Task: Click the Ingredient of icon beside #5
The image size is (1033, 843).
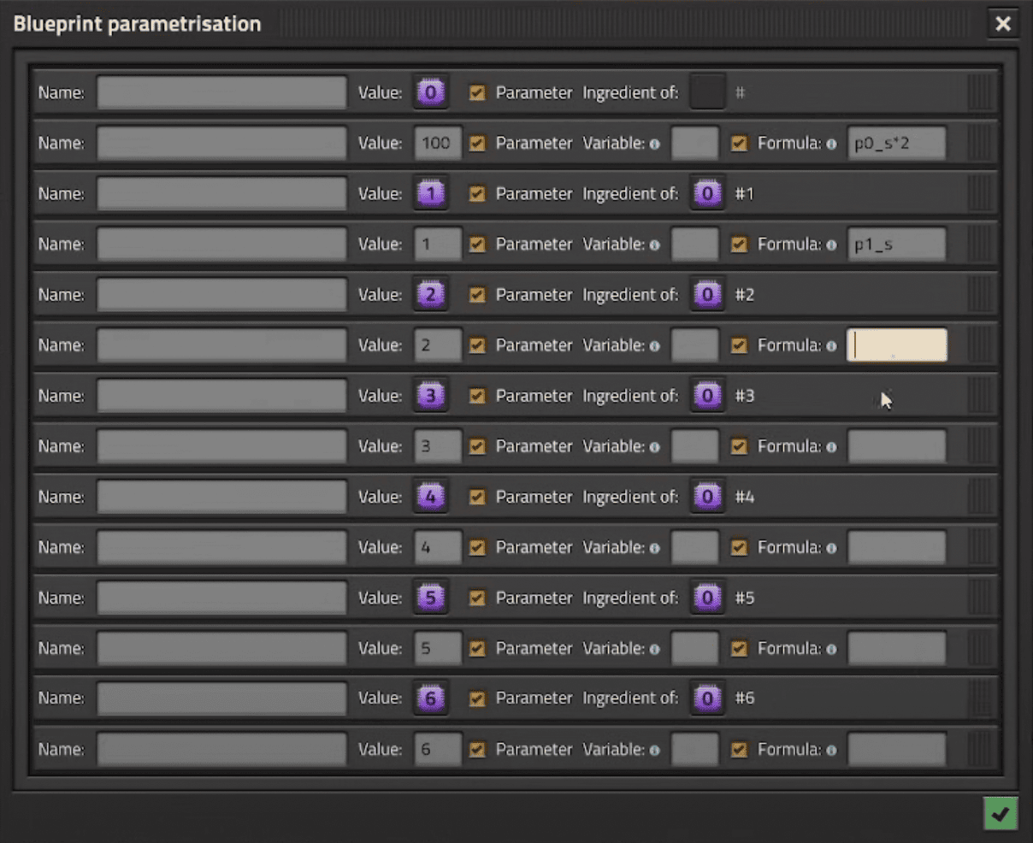Action: (707, 597)
